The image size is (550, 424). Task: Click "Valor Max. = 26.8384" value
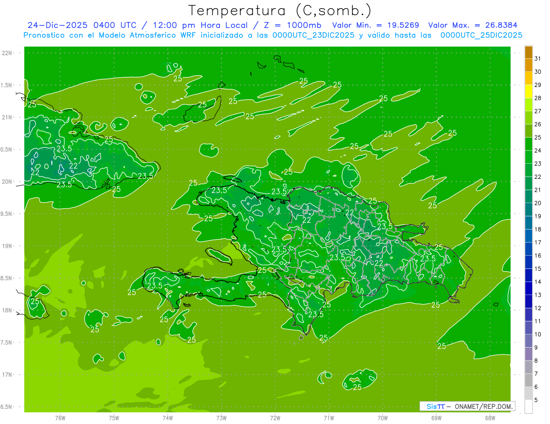(473, 26)
